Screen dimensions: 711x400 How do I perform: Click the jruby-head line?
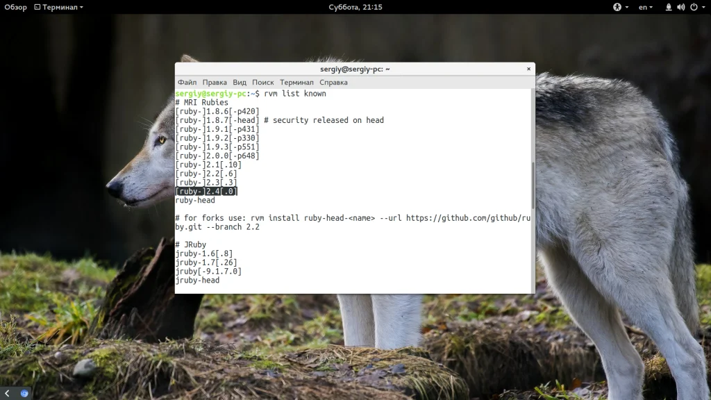[x=198, y=281]
